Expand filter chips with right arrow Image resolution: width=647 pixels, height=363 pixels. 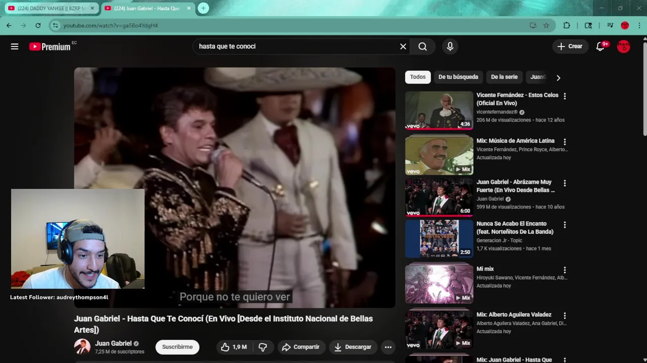(x=558, y=78)
